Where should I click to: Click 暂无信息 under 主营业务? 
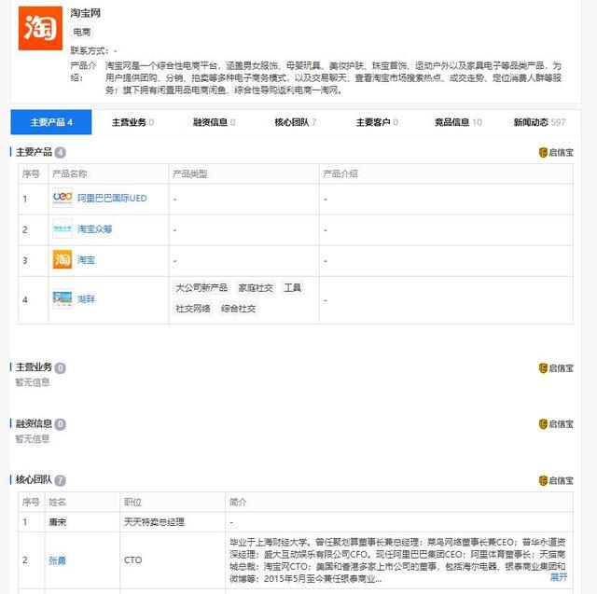pyautogui.click(x=33, y=382)
